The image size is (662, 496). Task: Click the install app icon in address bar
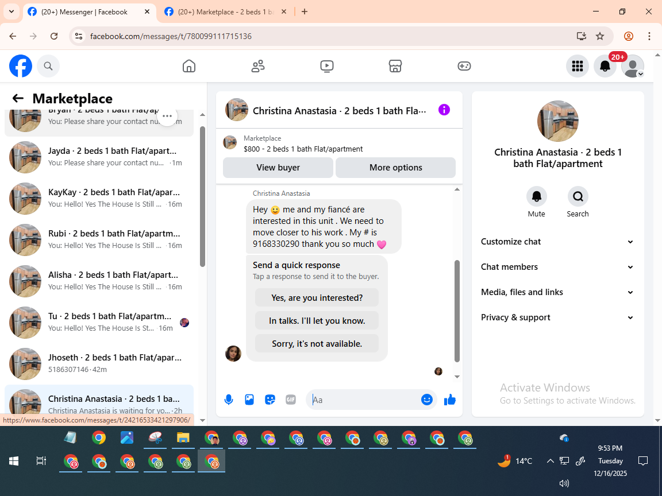tap(582, 36)
